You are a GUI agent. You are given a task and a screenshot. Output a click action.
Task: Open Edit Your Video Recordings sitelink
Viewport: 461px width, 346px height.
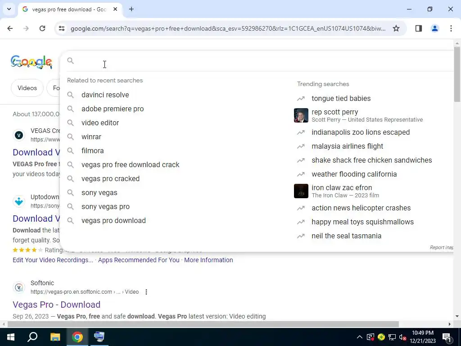[53, 260]
